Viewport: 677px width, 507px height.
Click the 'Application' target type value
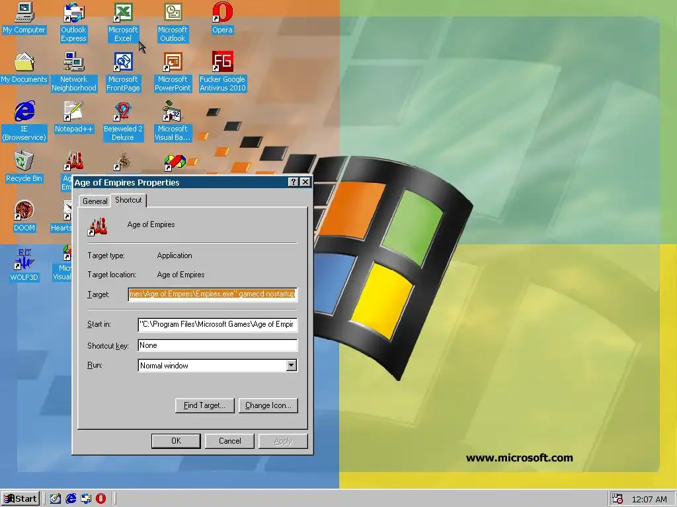[x=175, y=255]
